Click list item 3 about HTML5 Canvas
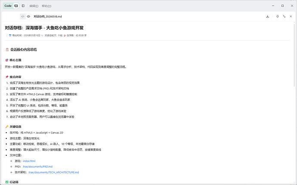This screenshot has width=297, height=185. point(43,94)
